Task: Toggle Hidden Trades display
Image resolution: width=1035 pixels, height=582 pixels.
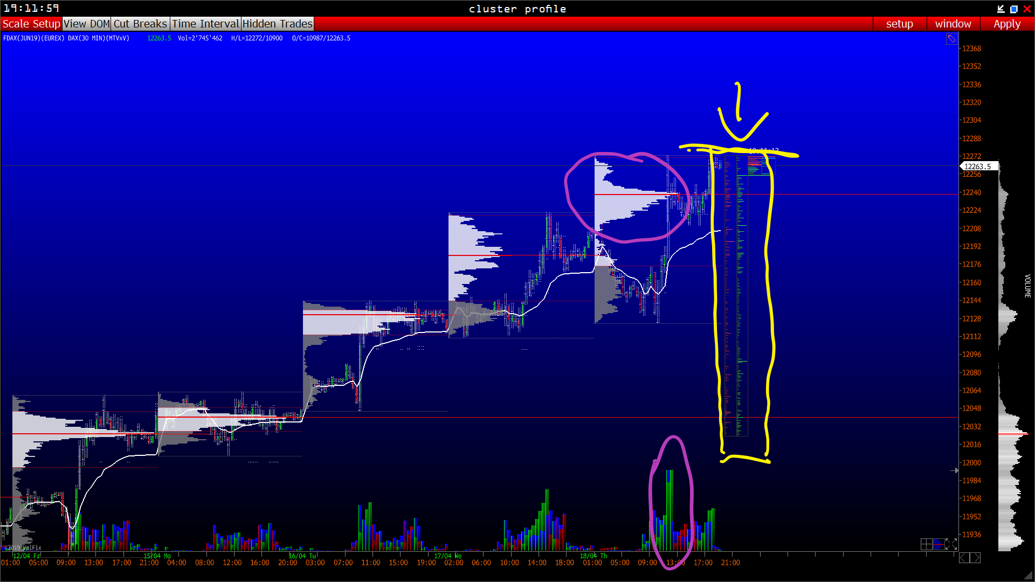Action: (277, 24)
